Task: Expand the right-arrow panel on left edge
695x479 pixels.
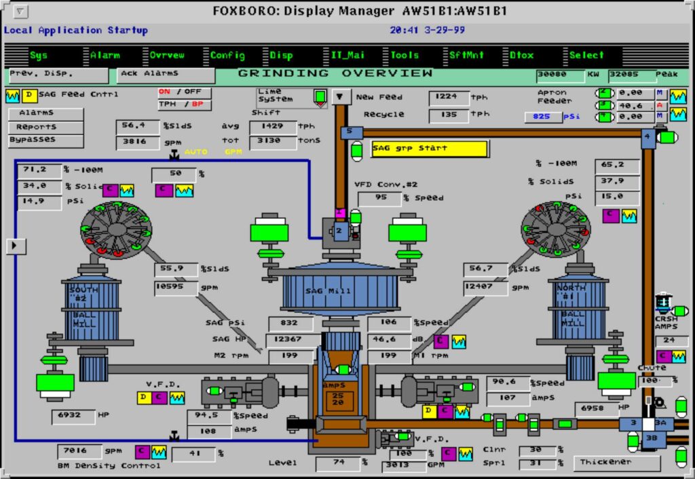Action: (x=15, y=246)
